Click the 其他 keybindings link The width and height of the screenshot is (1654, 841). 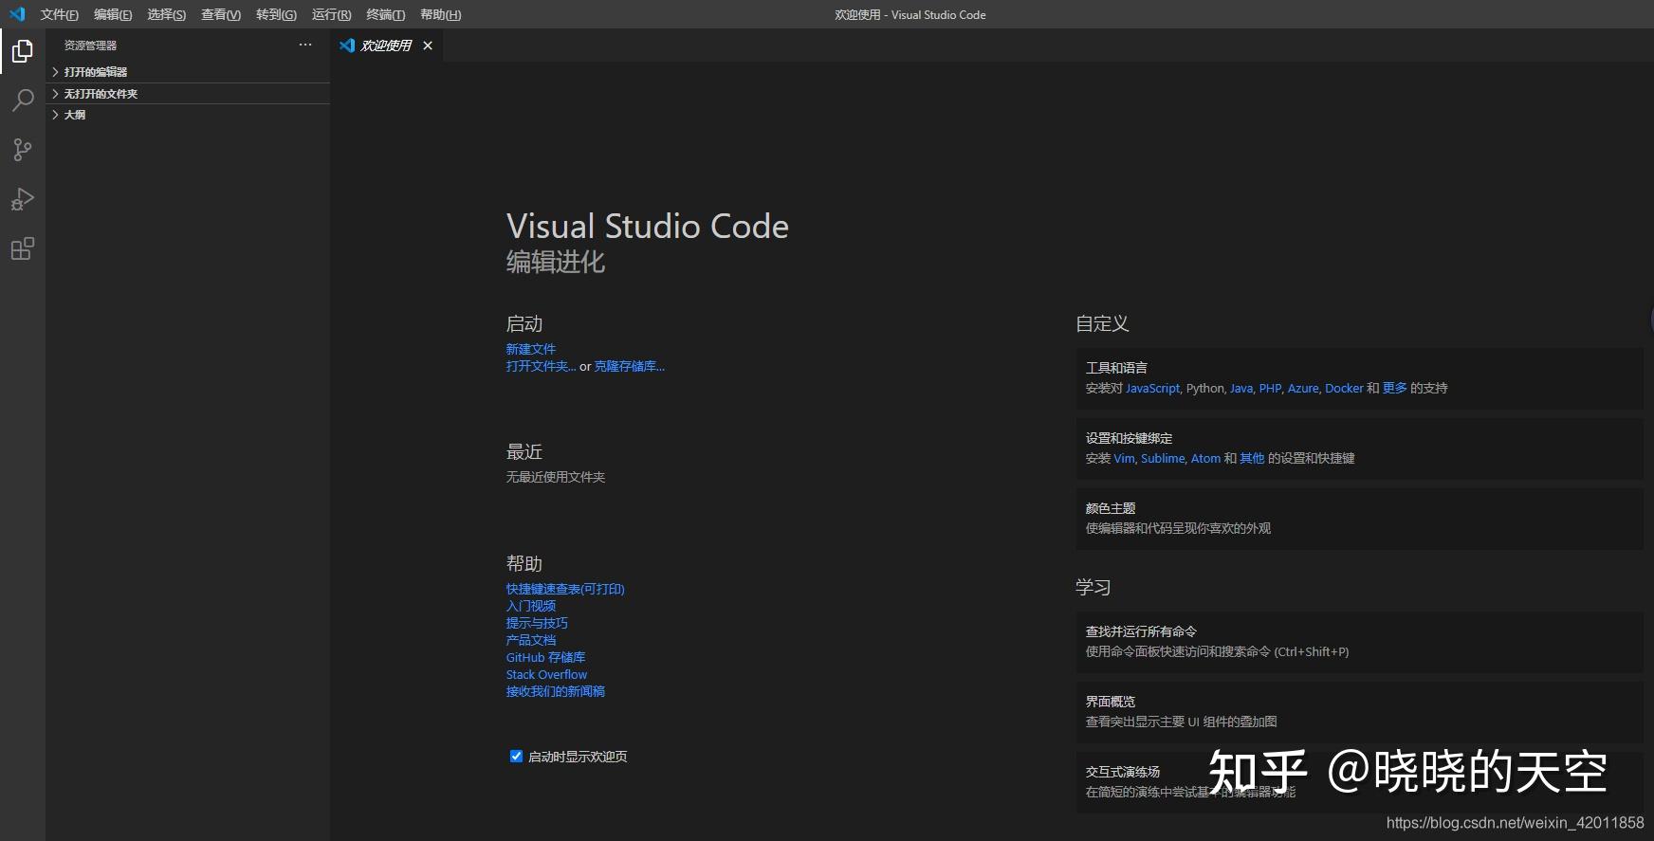pyautogui.click(x=1252, y=458)
